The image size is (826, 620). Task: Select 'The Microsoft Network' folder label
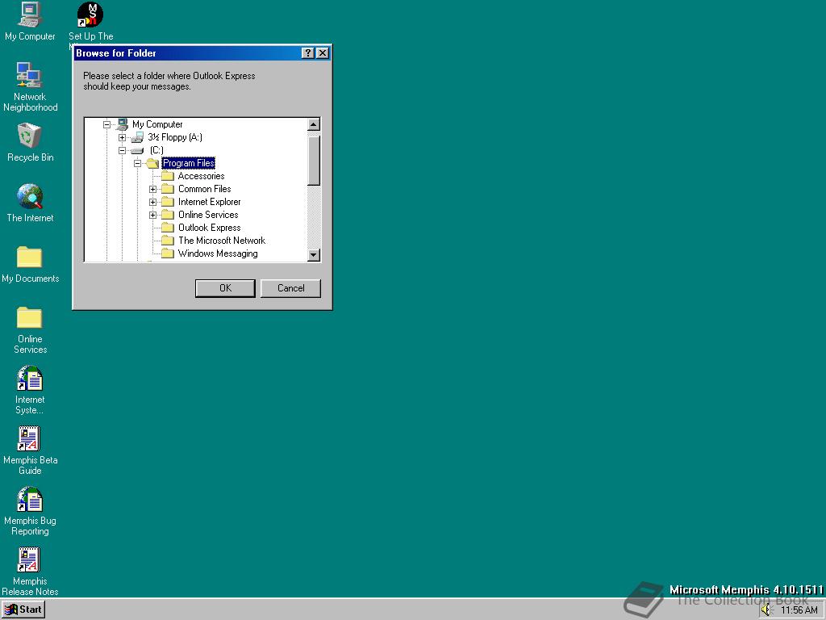point(222,241)
